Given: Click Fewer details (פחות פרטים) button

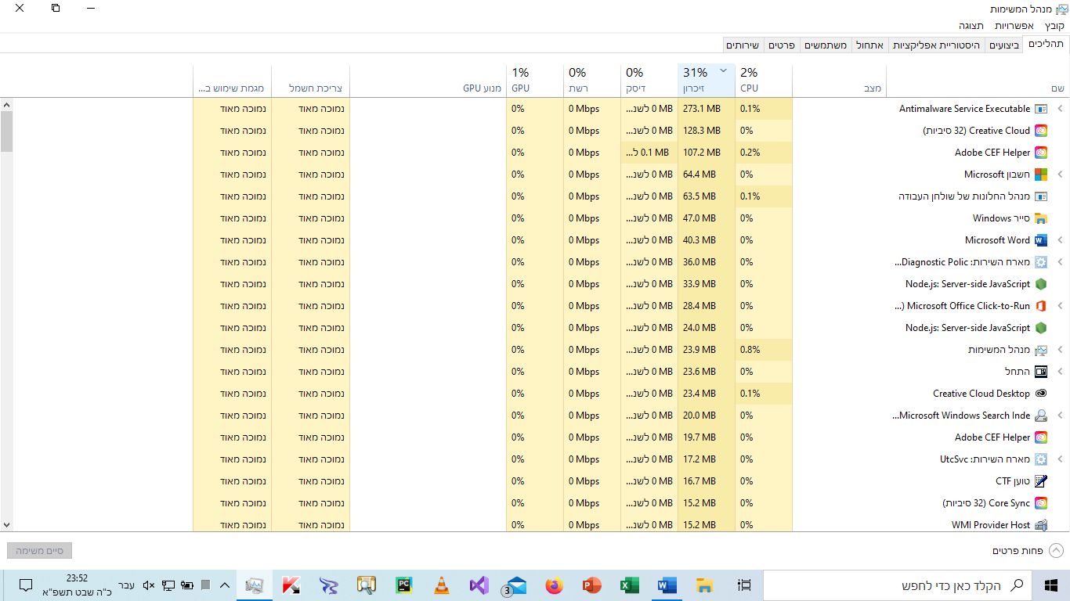Looking at the screenshot, I should point(1028,551).
